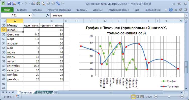Screen dimensions: 189x100
Task: Click the email/send workbook icon
Action: click(33, 4)
